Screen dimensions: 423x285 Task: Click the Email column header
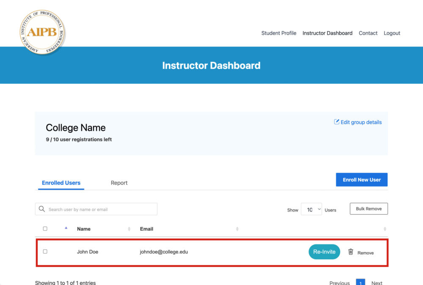(146, 229)
